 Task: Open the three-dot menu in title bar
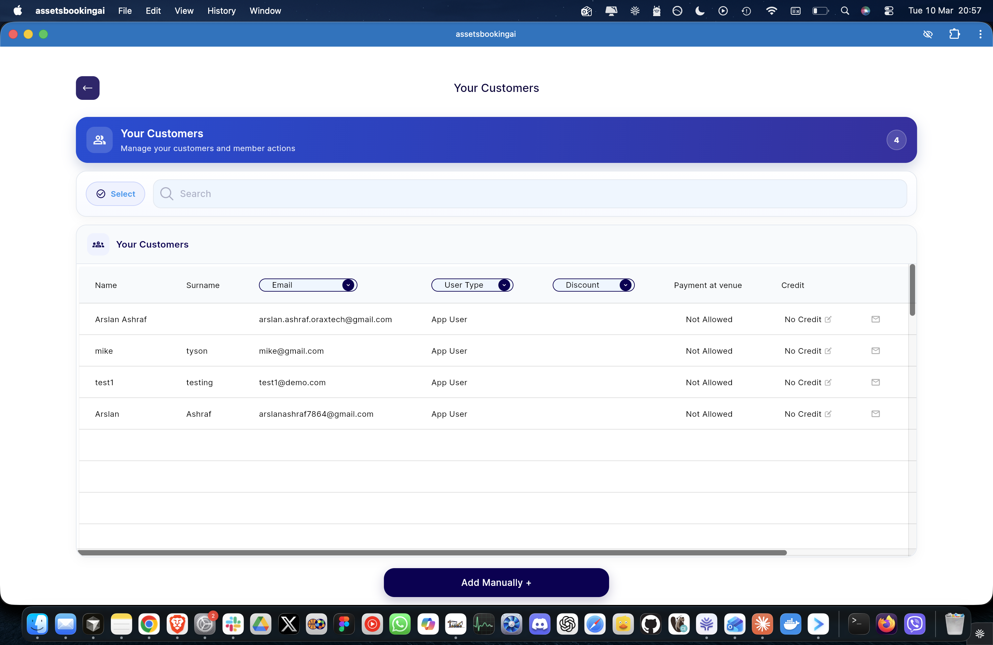click(x=980, y=34)
